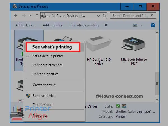Select the HP Deskjet 1510 series printer
Image resolution: width=168 pixels, height=126 pixels.
coord(99,50)
